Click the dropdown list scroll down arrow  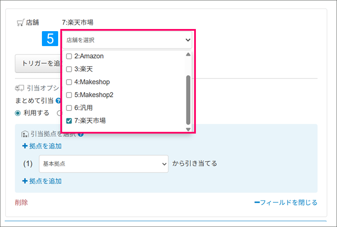pos(188,129)
